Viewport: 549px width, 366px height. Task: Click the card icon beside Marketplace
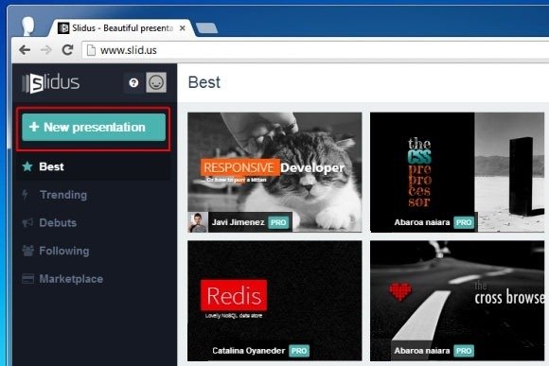(x=28, y=279)
